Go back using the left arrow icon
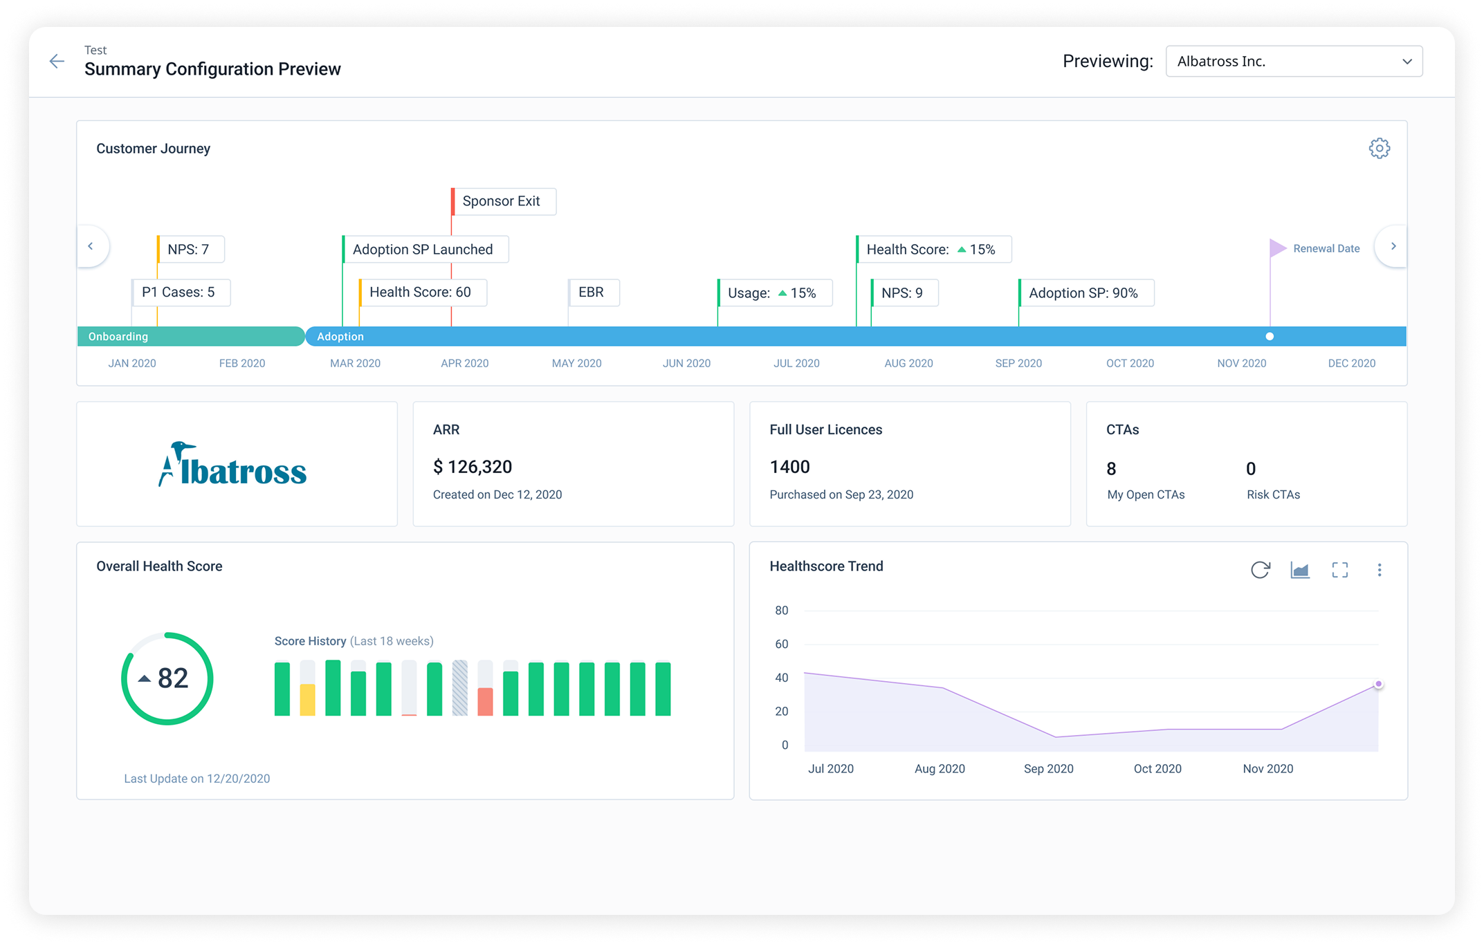This screenshot has height=946, width=1484. tap(57, 62)
